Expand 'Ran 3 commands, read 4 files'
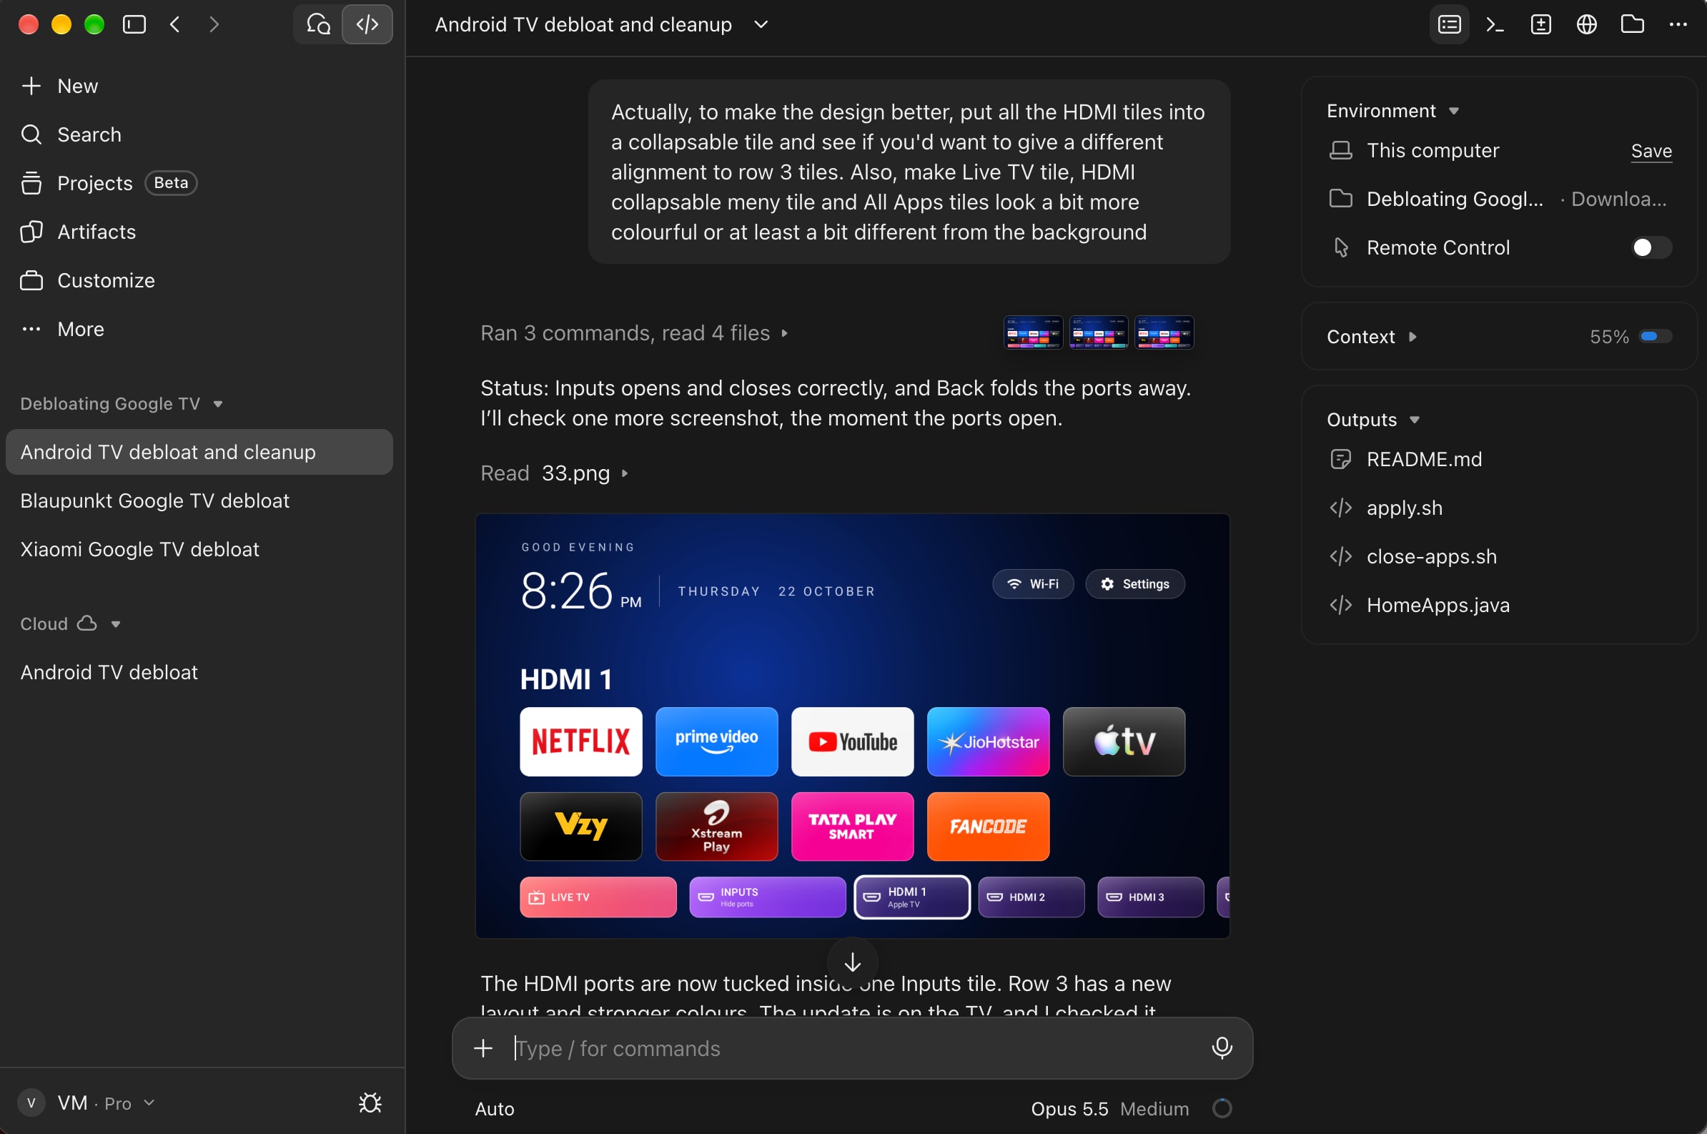The height and width of the screenshot is (1134, 1707). [x=633, y=332]
